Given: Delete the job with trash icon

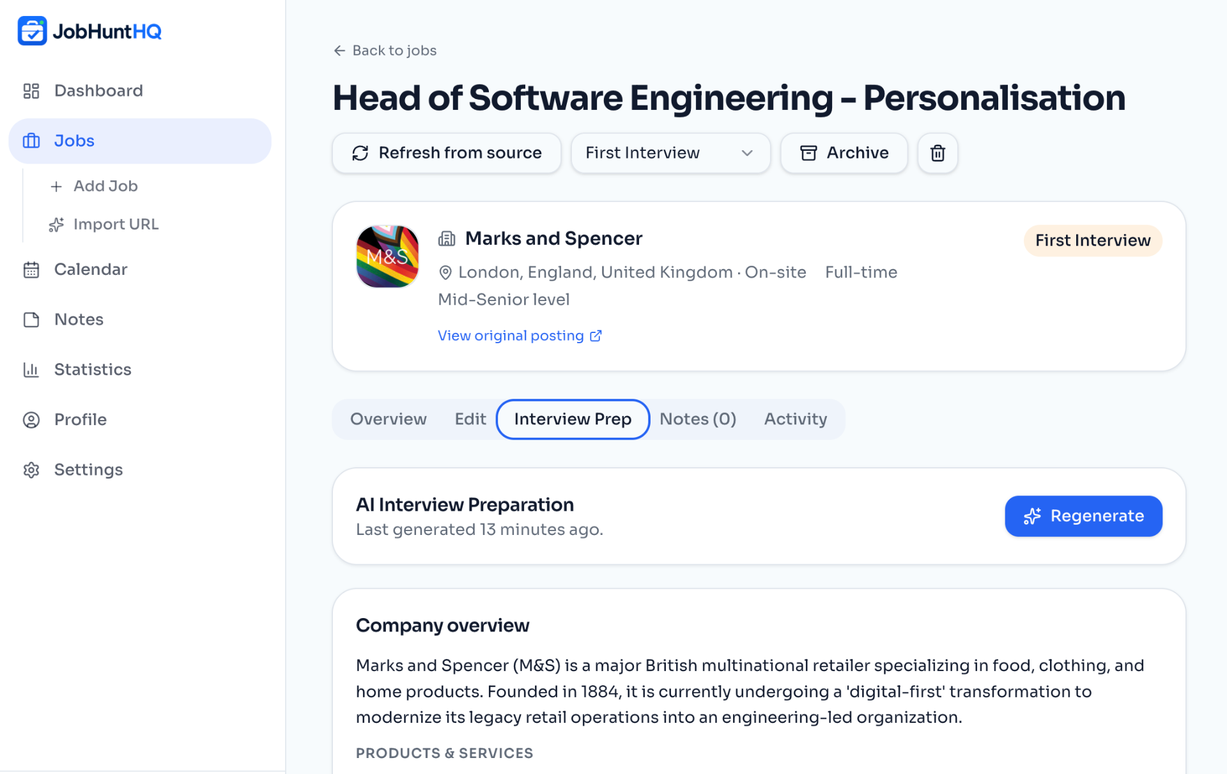Looking at the screenshot, I should pos(938,153).
